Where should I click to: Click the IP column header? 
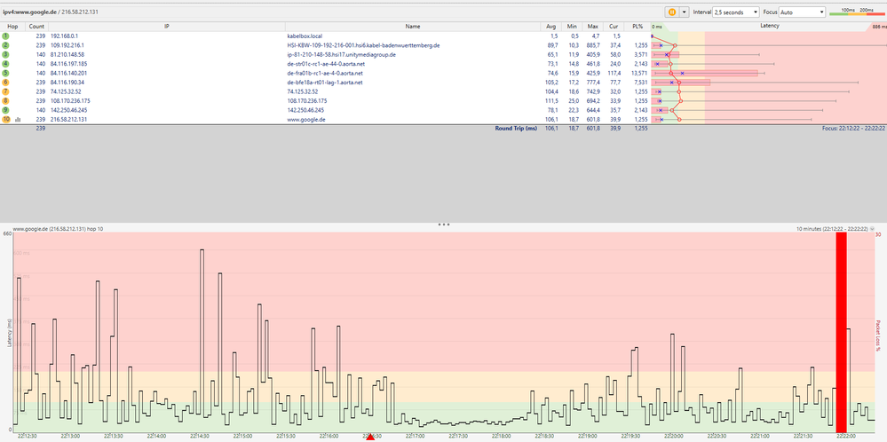pyautogui.click(x=167, y=27)
